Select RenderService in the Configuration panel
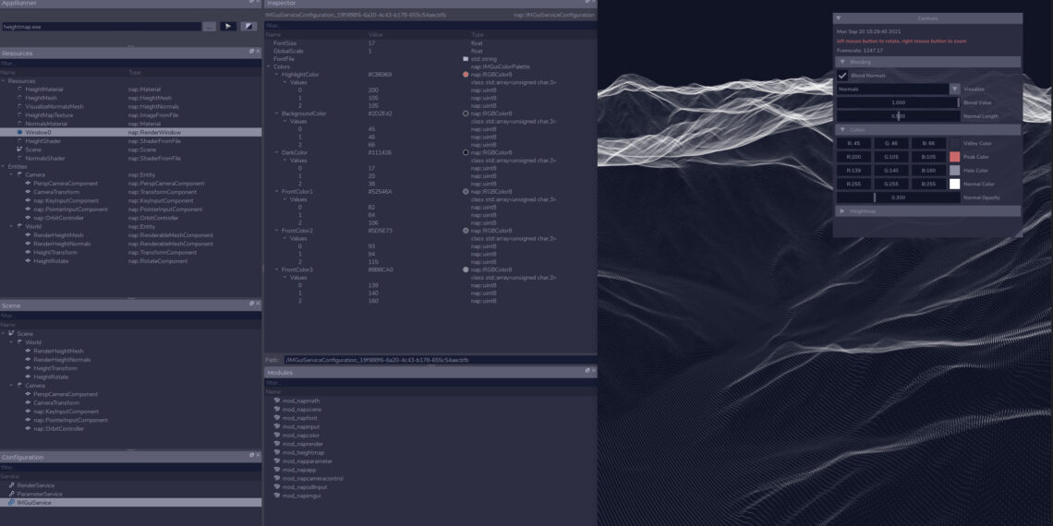 [x=35, y=485]
